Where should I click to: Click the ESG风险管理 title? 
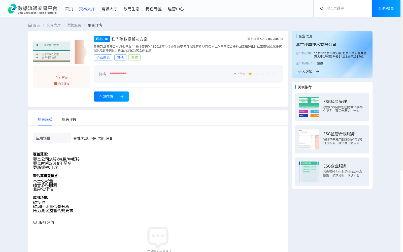[x=335, y=102]
